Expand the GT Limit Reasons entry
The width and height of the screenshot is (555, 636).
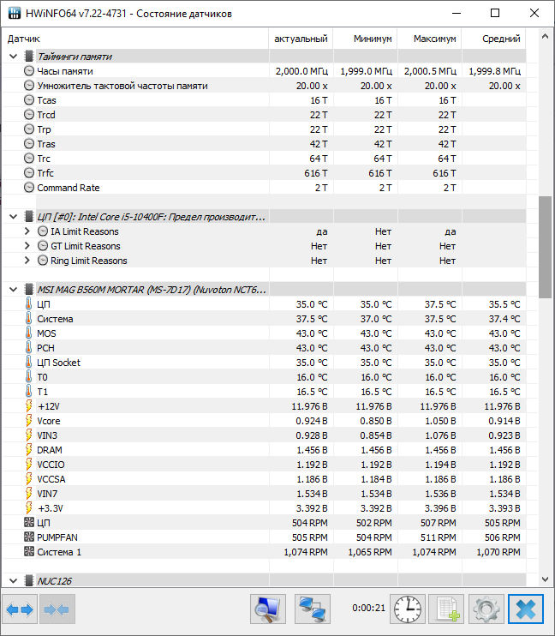pyautogui.click(x=28, y=246)
